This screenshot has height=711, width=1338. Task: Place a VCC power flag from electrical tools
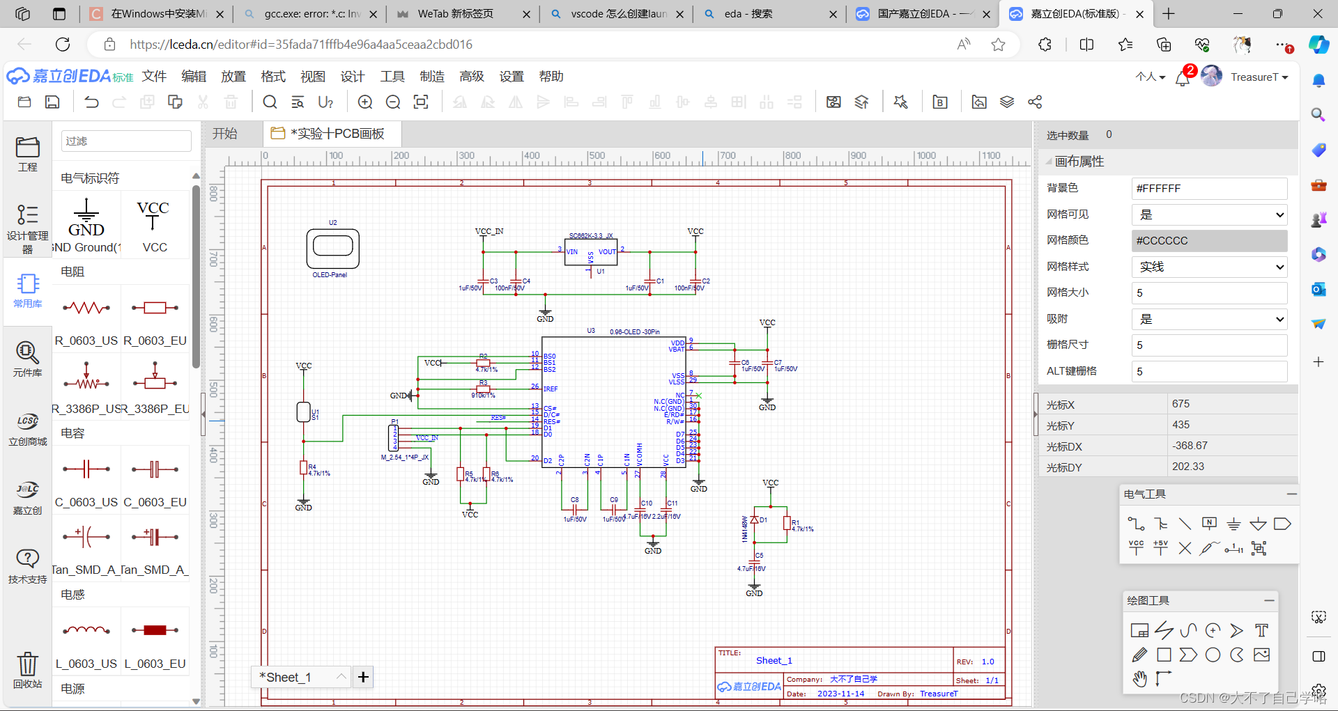pyautogui.click(x=1136, y=547)
